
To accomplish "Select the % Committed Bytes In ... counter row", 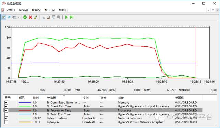I will [x=103, y=102].
